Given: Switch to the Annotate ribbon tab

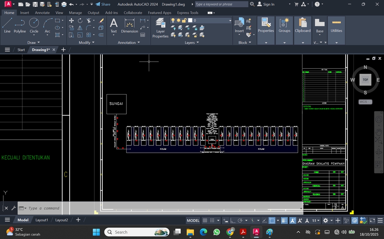Looking at the screenshot, I should (x=42, y=12).
